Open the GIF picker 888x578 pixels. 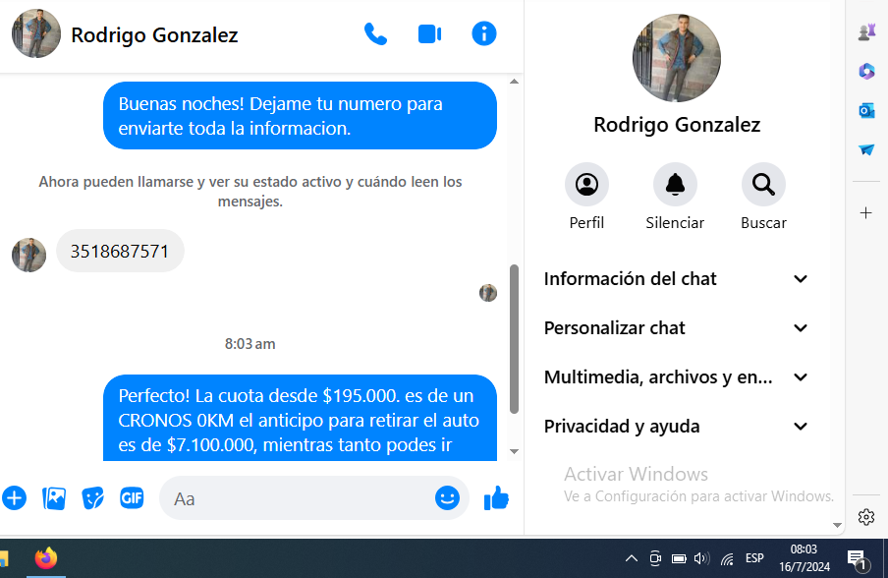pos(132,498)
